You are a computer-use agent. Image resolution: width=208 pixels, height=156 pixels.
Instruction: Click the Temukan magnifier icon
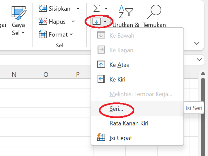click(x=154, y=13)
